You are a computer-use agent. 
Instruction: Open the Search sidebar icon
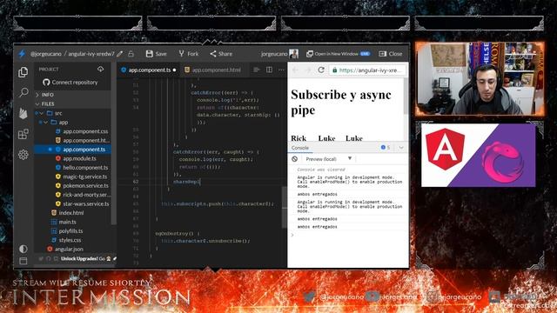(23, 93)
